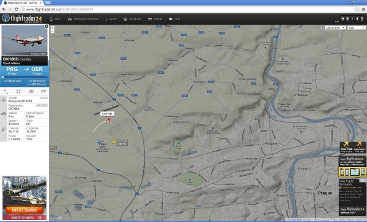367x222 pixels.
Task: Go forward in the browser
Action: pyautogui.click(x=10, y=9)
